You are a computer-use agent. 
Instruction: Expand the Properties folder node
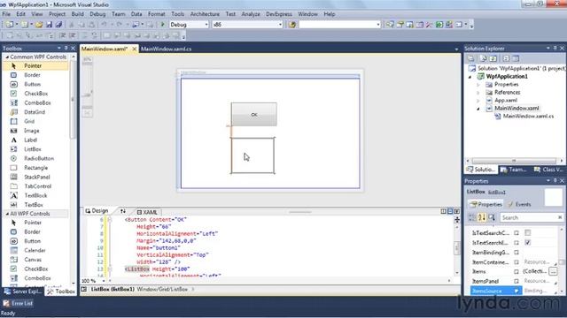point(478,85)
